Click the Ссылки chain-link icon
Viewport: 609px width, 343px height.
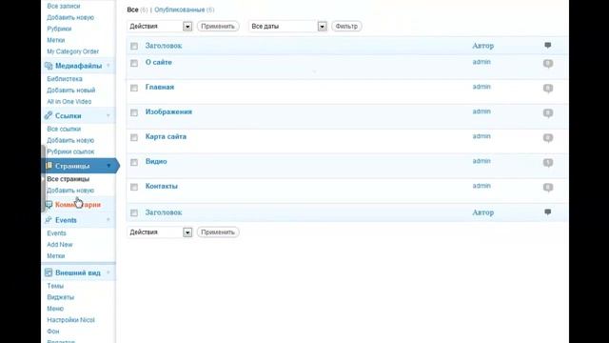[49, 115]
